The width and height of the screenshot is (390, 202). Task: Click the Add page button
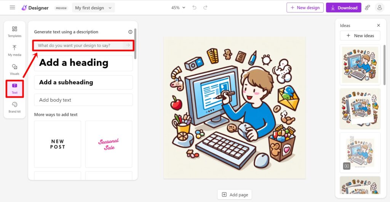[235, 194]
